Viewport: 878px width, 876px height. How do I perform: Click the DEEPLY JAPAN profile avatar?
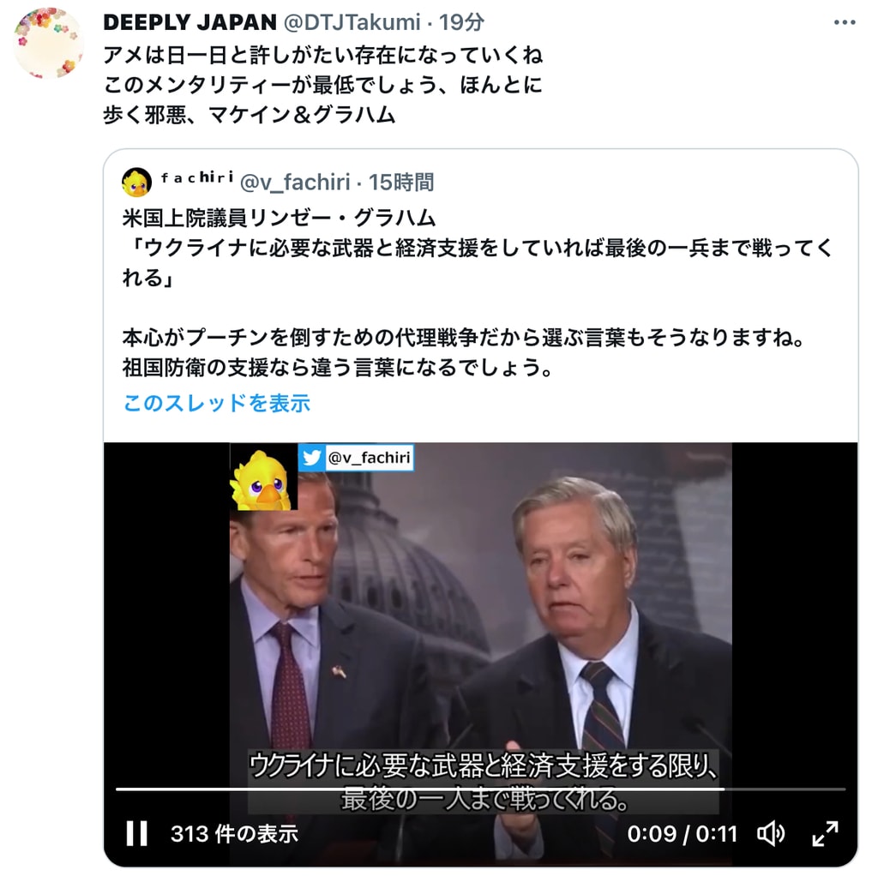(x=49, y=43)
